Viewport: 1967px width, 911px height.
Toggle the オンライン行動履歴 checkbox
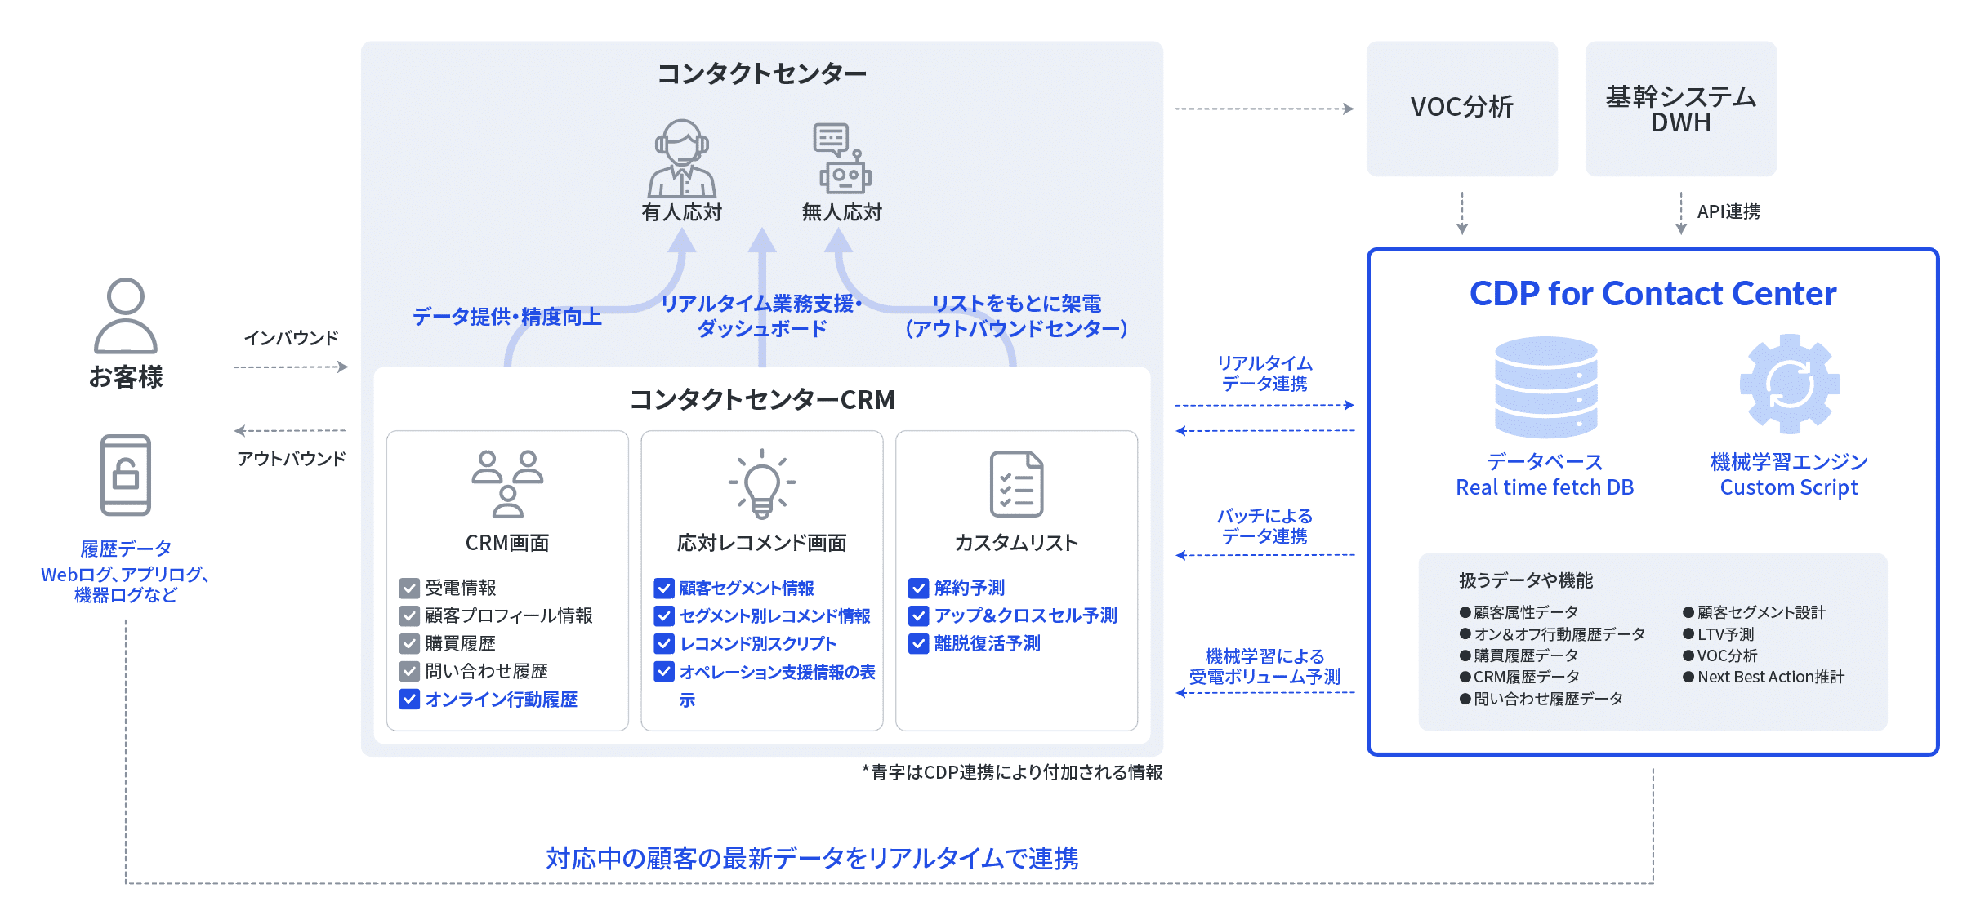[x=409, y=700]
